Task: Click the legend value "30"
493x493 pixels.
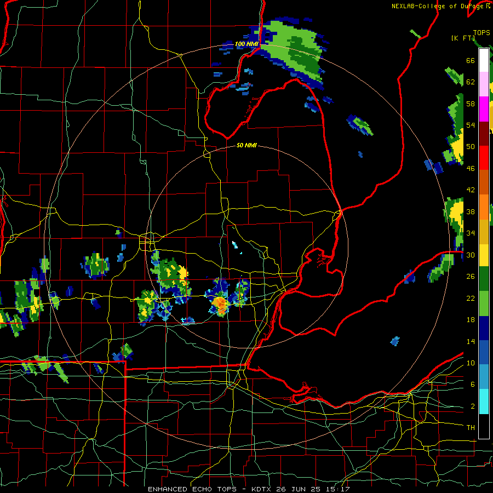Action: (471, 255)
